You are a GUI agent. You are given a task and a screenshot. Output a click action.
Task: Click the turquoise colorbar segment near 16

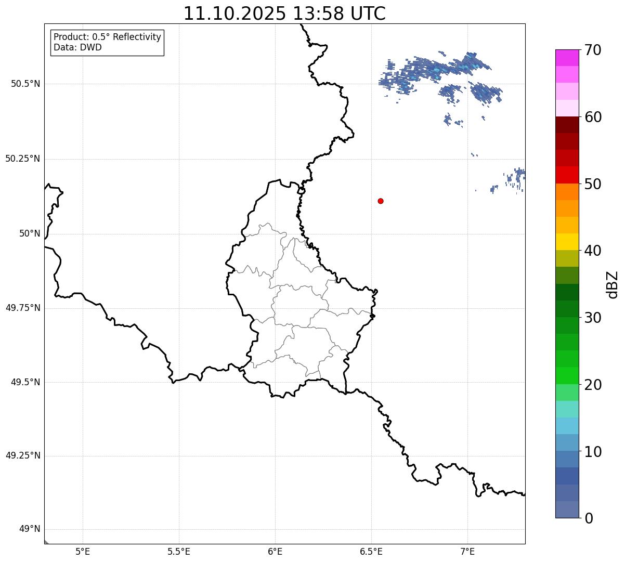pos(567,409)
